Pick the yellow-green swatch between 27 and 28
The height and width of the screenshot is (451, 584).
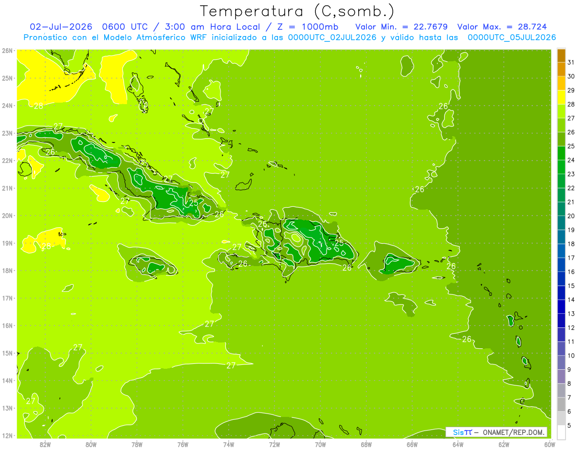(561, 111)
